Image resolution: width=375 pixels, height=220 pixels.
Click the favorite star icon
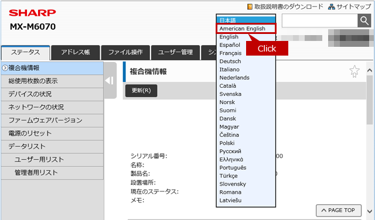coord(354,71)
